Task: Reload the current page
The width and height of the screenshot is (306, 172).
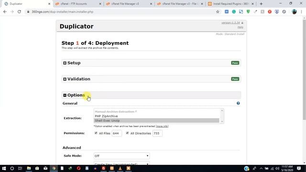Action: tap(19, 11)
